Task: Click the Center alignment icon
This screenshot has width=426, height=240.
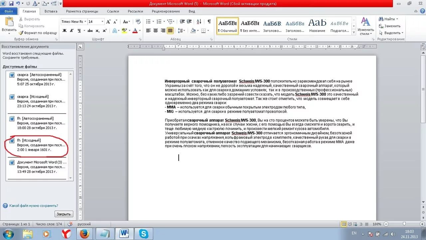Action: (156, 31)
